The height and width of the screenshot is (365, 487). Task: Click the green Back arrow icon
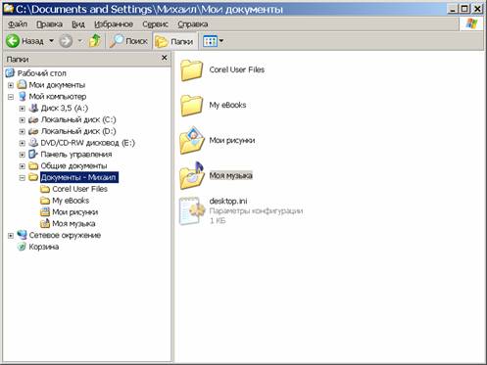click(x=13, y=41)
